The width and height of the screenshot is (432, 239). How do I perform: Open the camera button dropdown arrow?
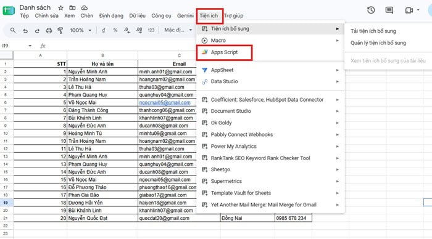pos(418,10)
